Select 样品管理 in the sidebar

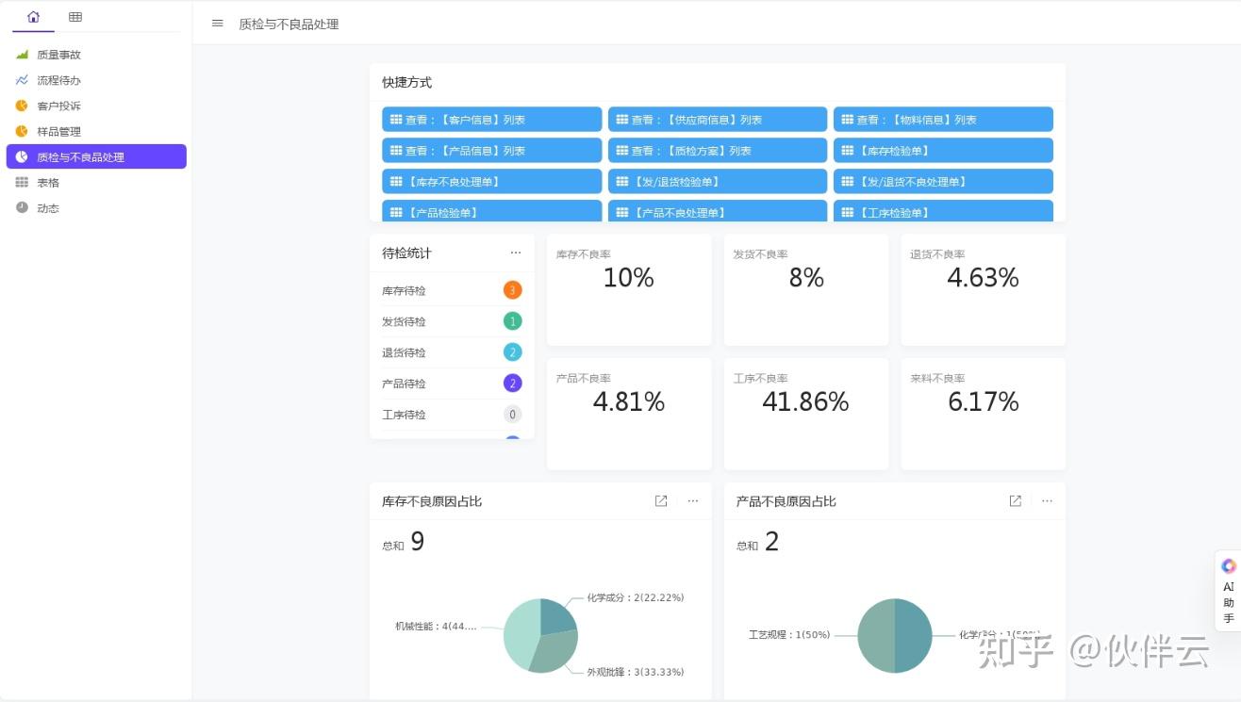(x=57, y=131)
